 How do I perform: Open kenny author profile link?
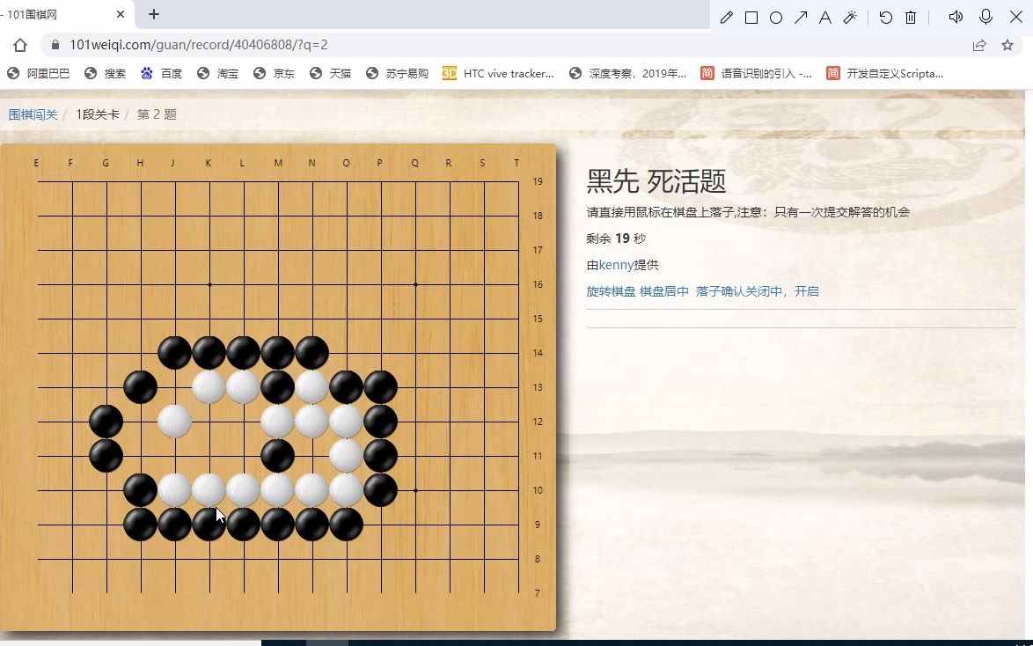pos(616,265)
